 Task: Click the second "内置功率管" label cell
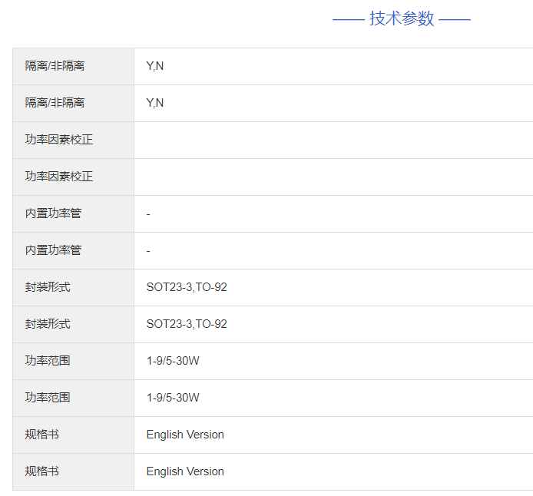click(x=53, y=250)
